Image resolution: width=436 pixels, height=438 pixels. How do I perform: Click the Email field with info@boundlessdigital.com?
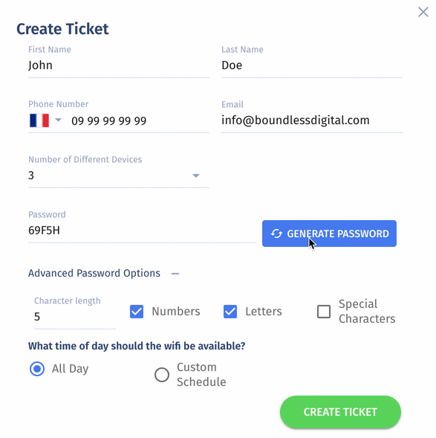pyautogui.click(x=312, y=120)
